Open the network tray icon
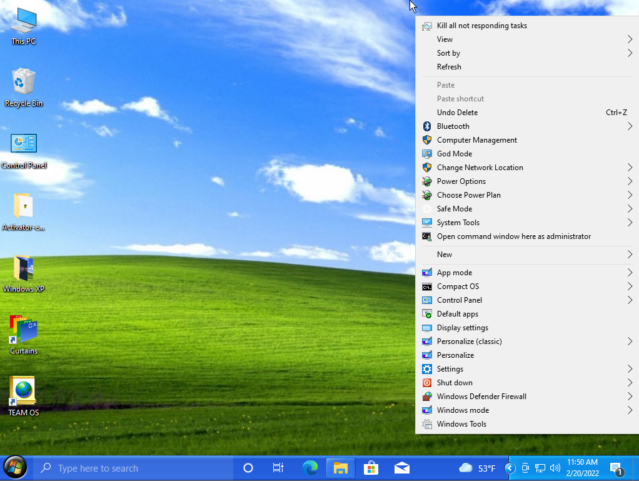 click(x=540, y=468)
